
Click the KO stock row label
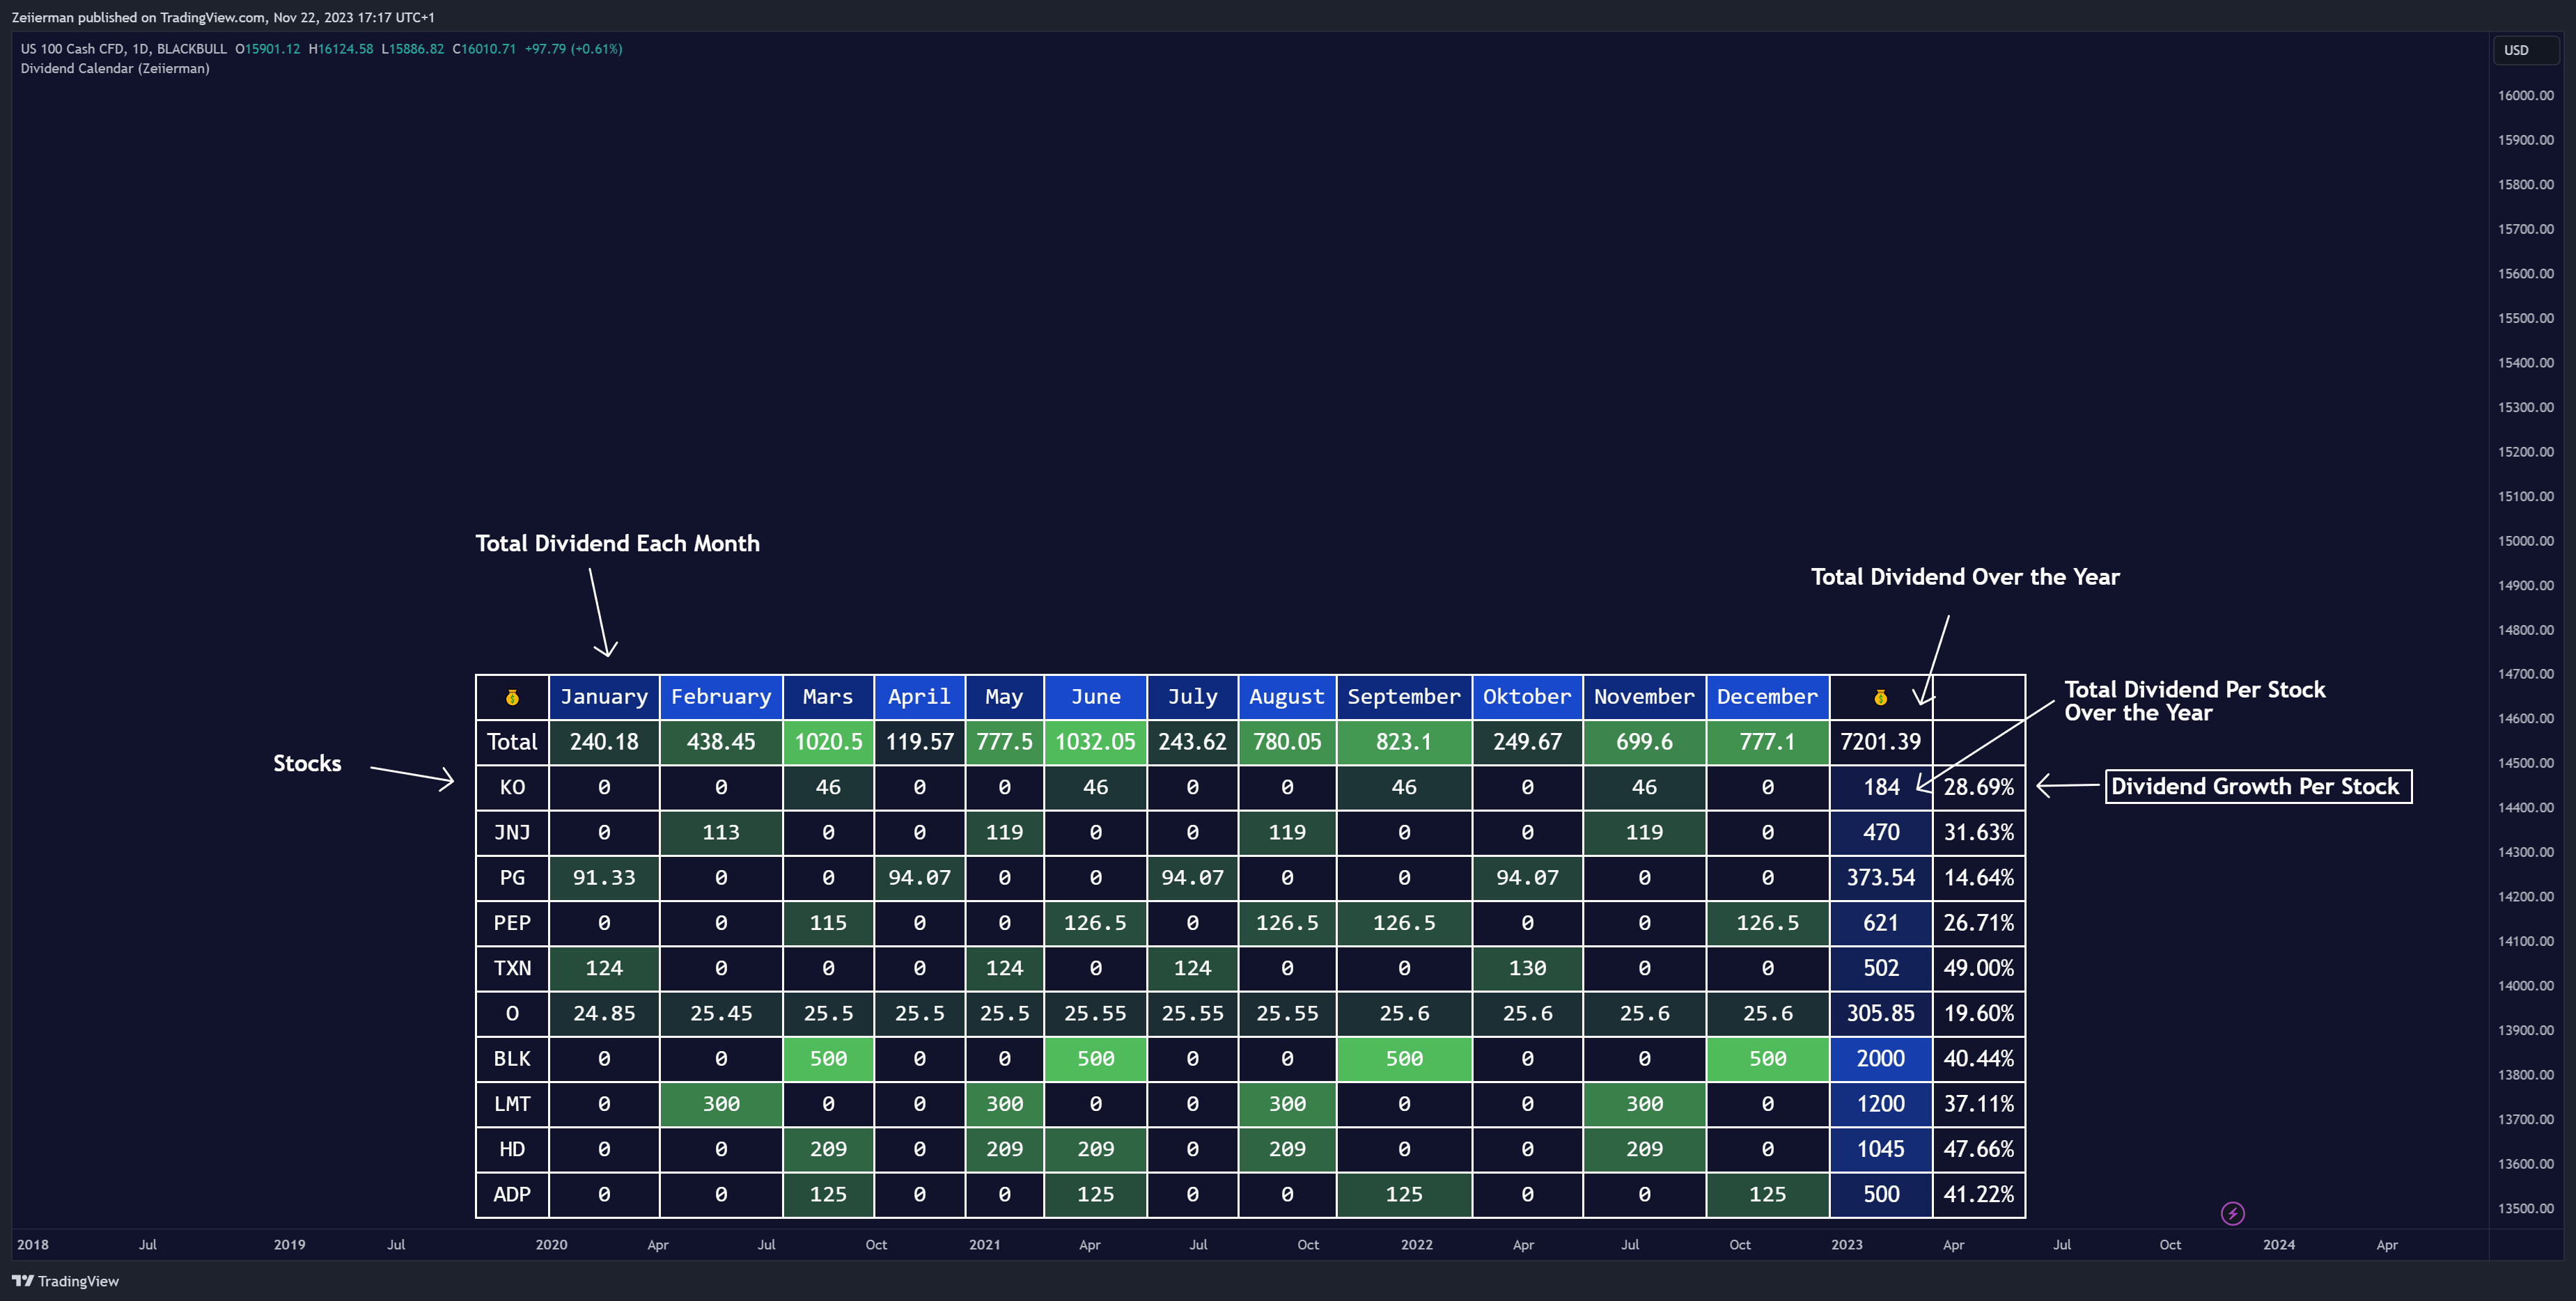512,787
